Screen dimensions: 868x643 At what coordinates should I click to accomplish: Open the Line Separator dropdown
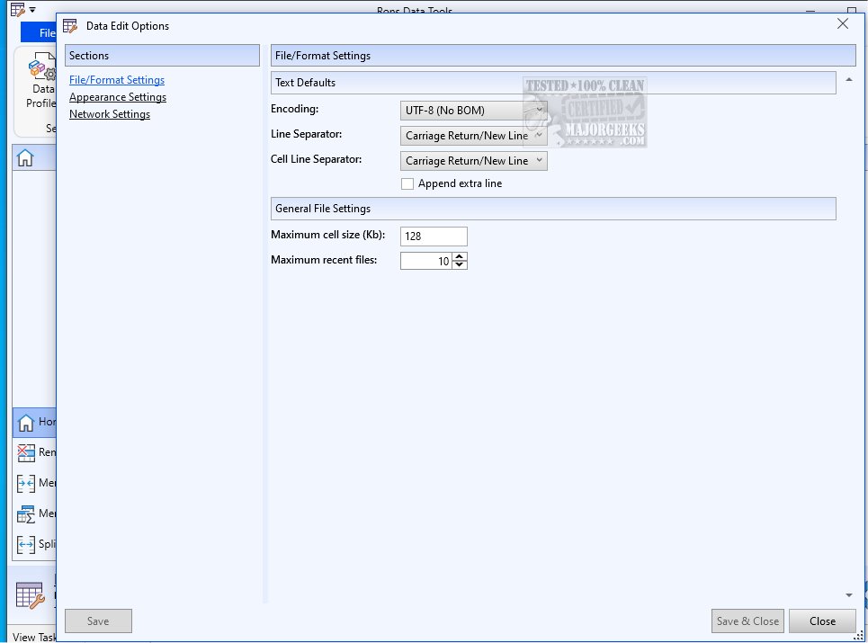tap(473, 136)
